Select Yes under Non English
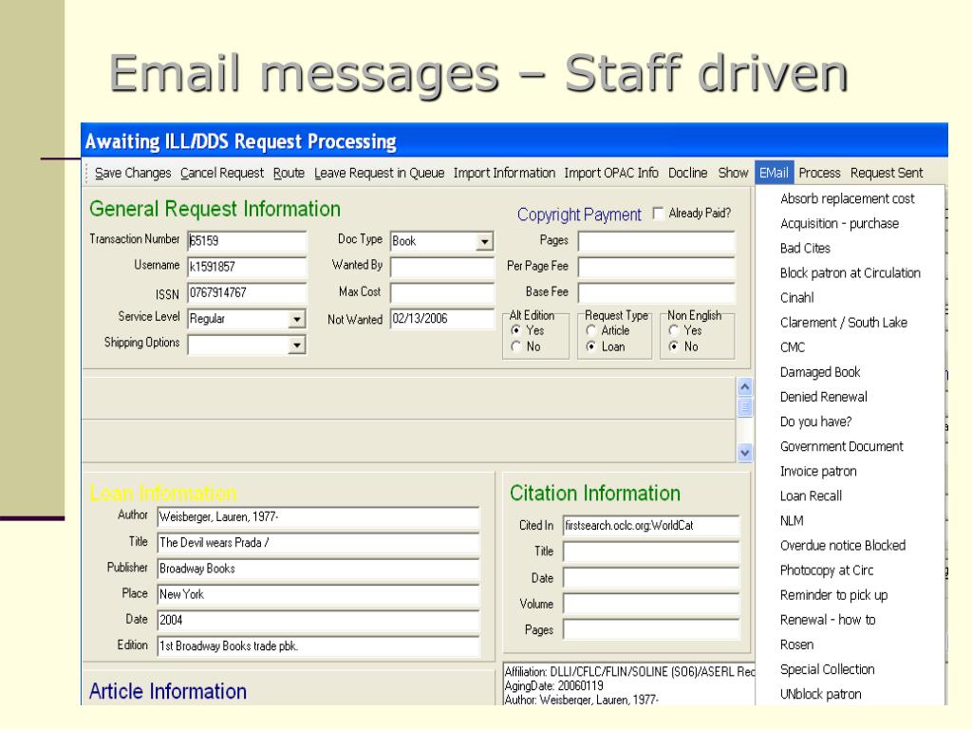This screenshot has height=729, width=972. coord(674,330)
